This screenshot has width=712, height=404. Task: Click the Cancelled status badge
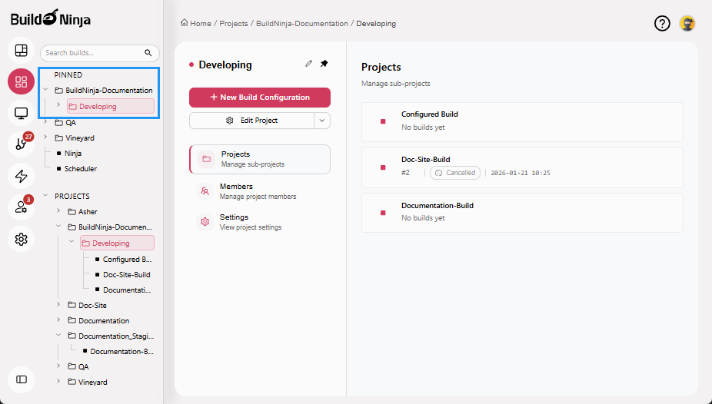(455, 173)
